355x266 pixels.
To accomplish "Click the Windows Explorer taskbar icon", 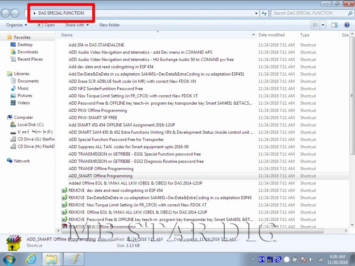I will [x=51, y=259].
